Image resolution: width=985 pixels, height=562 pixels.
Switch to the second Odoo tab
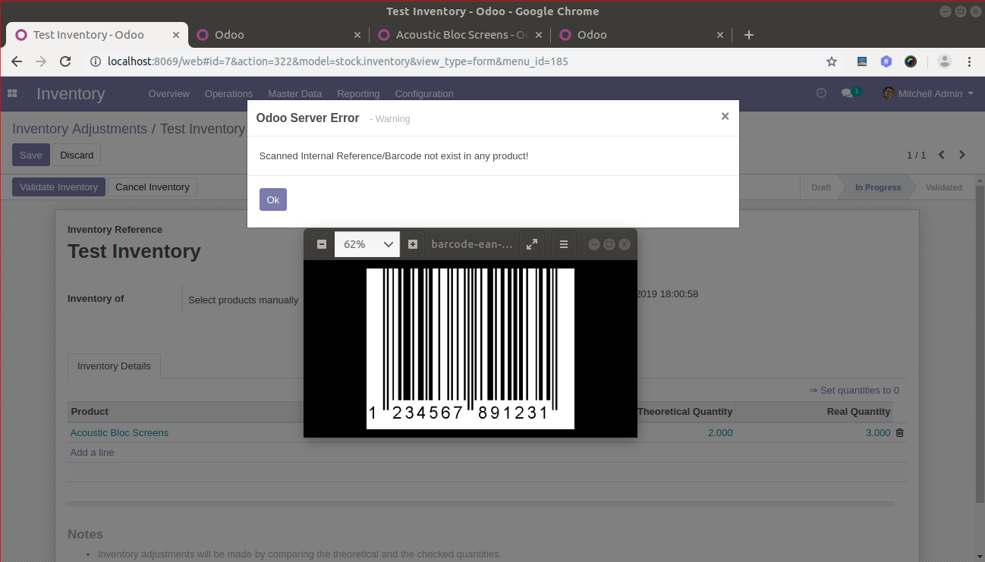pos(279,35)
